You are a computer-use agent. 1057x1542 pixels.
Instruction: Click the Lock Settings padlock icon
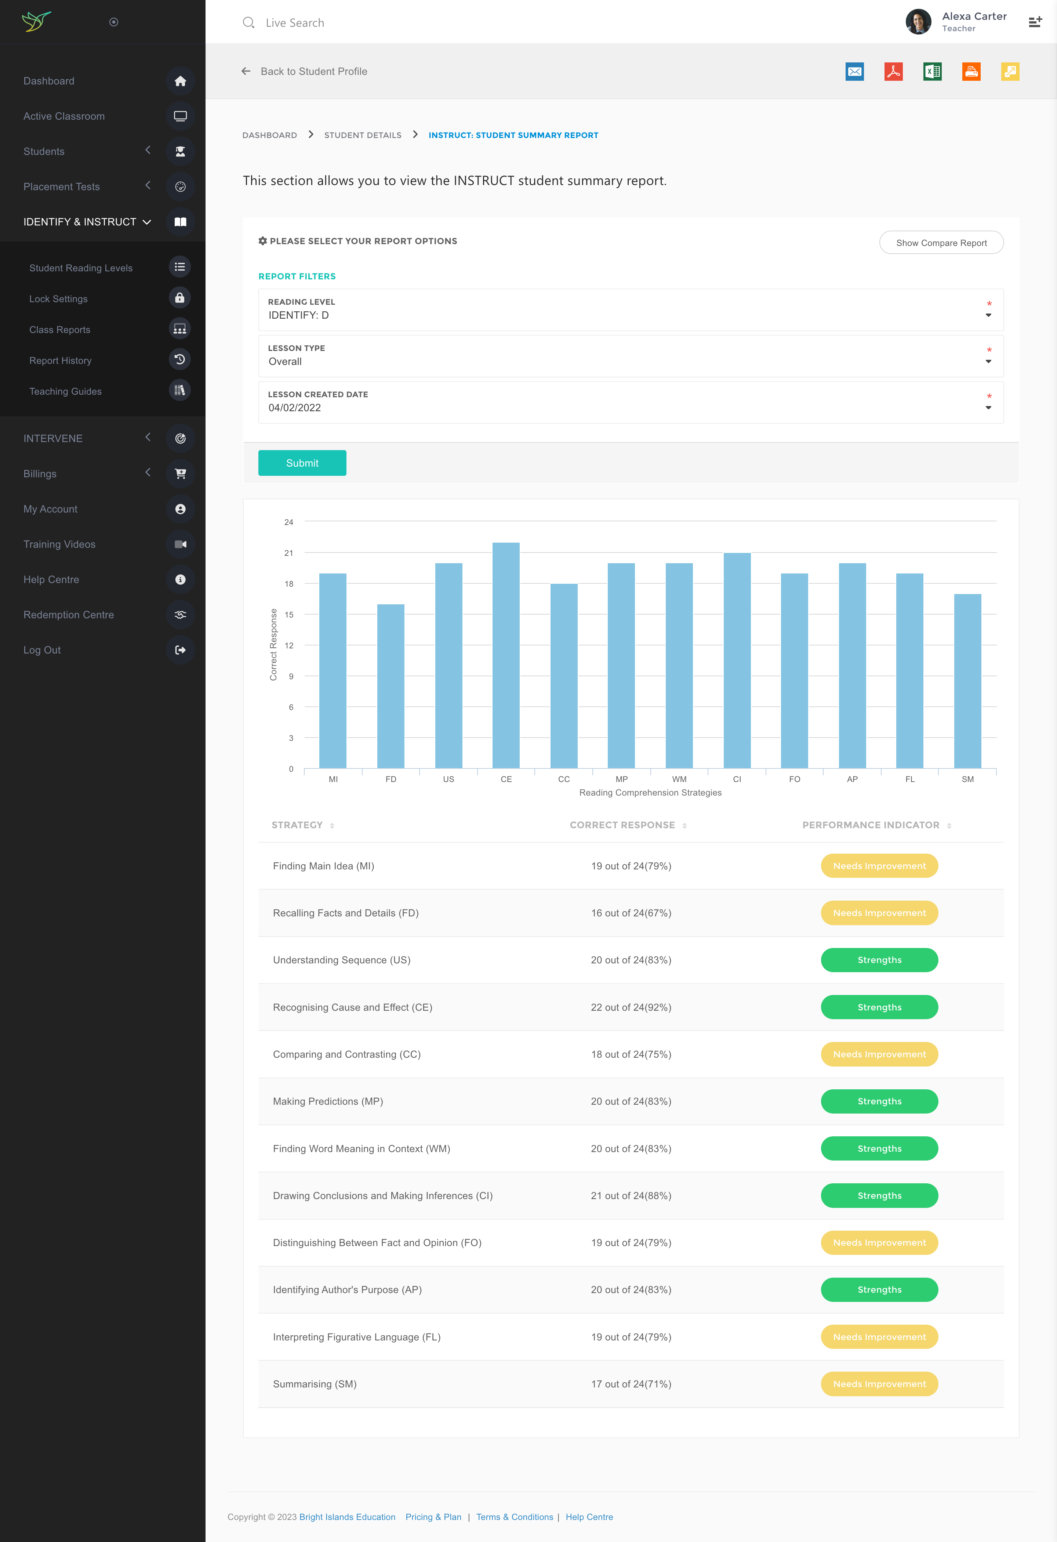click(x=180, y=298)
